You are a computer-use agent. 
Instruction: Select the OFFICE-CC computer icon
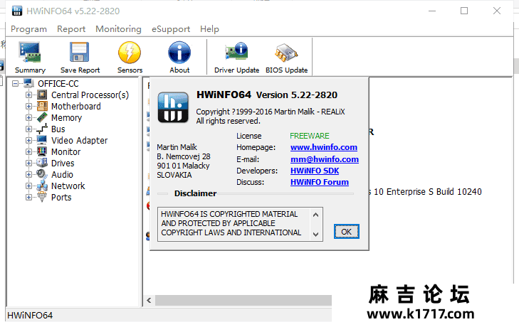point(28,83)
